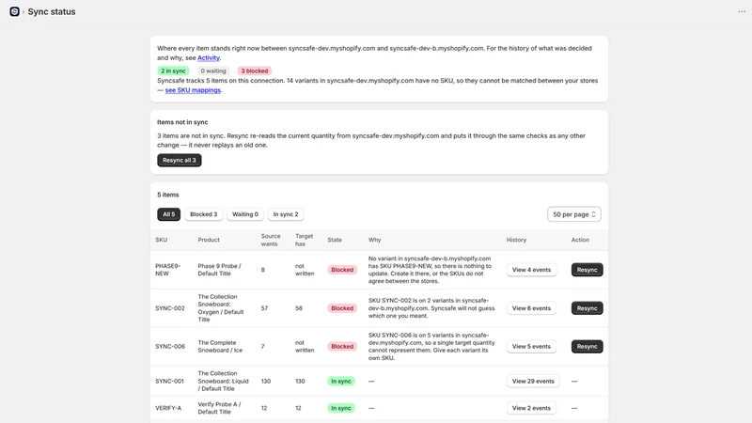
Task: Click the State column header
Action: click(x=335, y=240)
